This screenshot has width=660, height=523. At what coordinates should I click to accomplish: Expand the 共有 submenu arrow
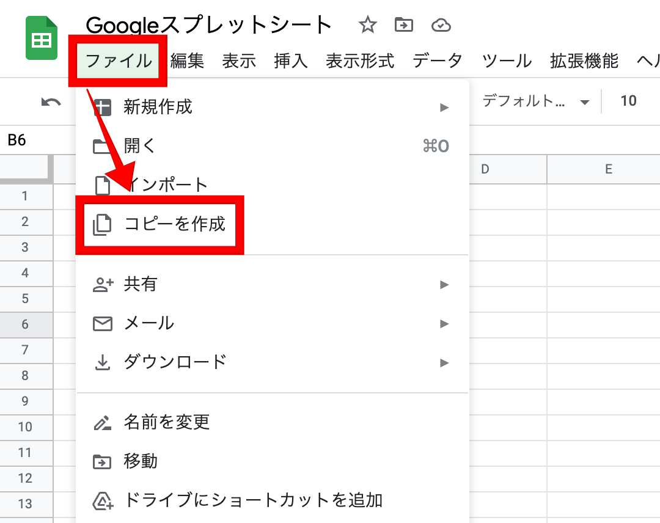click(x=444, y=285)
